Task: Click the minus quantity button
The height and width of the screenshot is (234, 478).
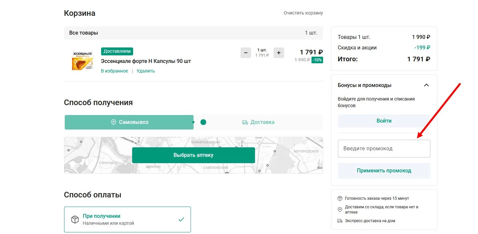Action: 245,53
